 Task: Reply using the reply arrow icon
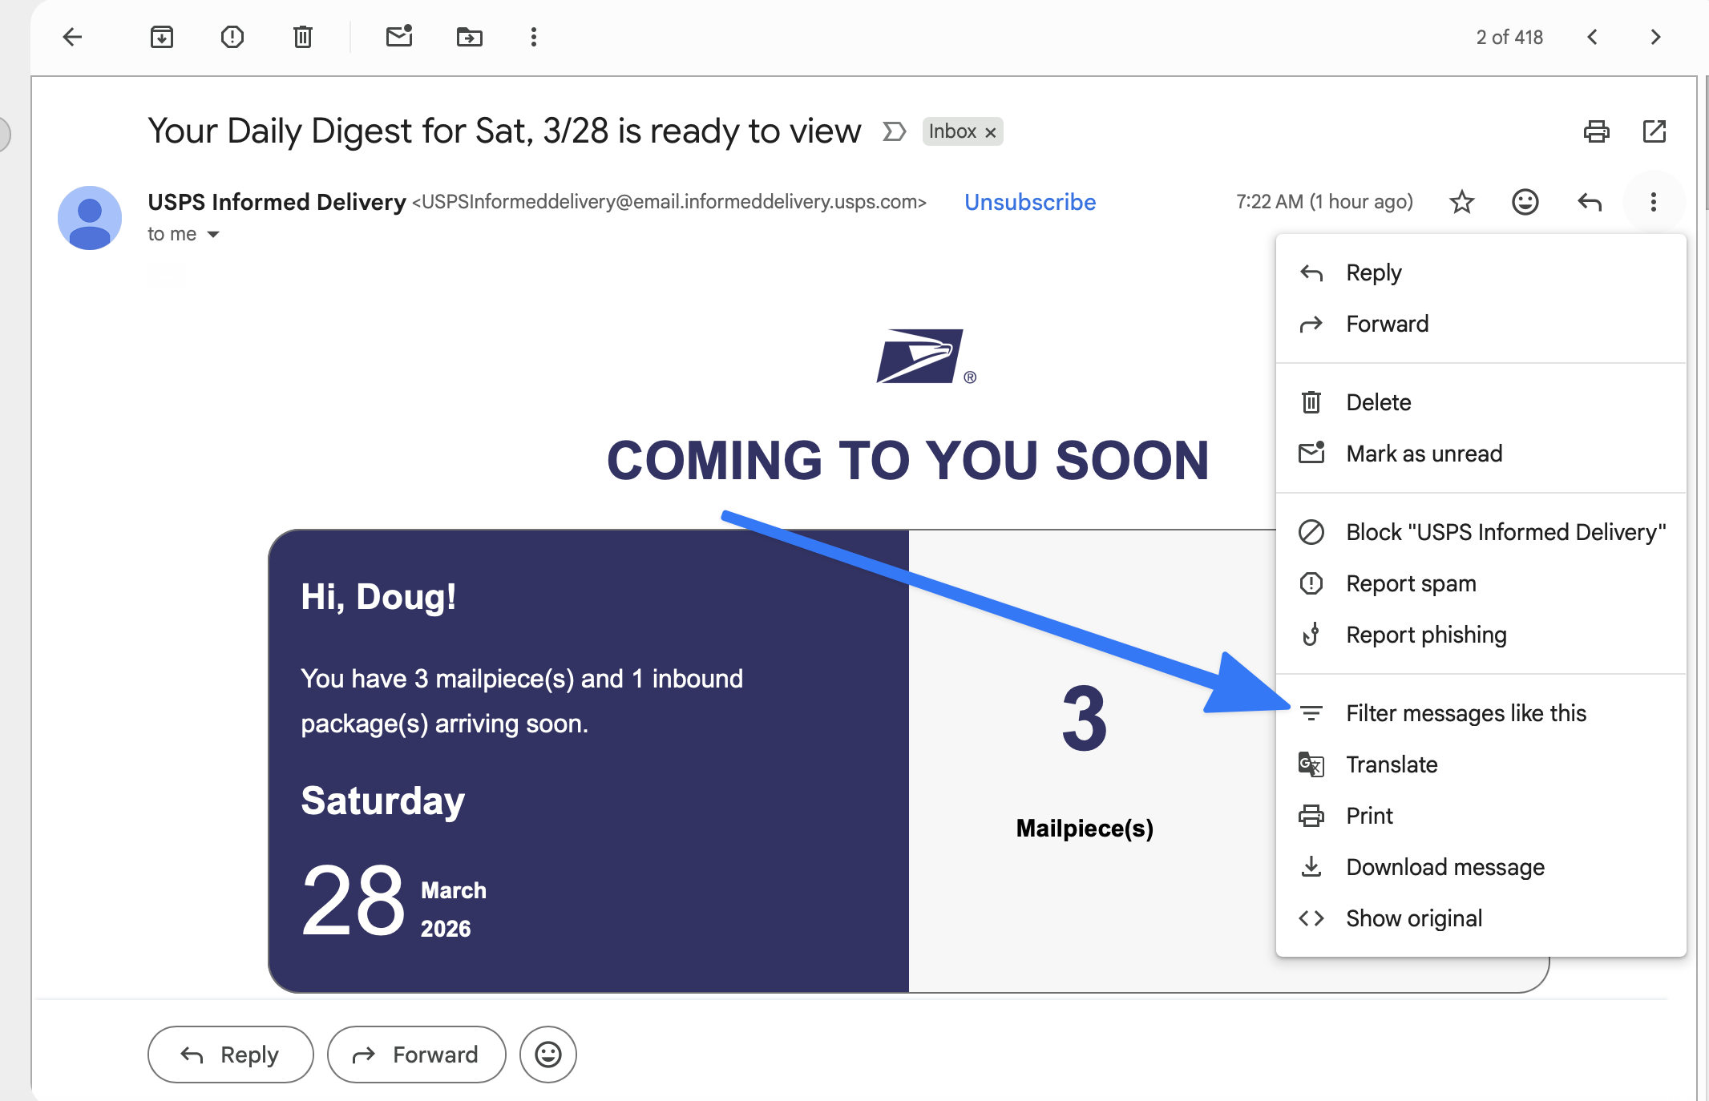1589,202
